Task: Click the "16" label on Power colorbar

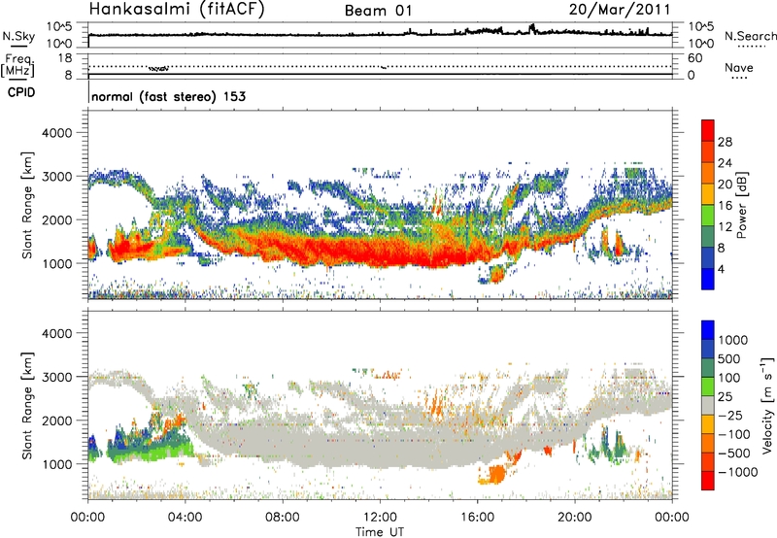Action: point(725,206)
